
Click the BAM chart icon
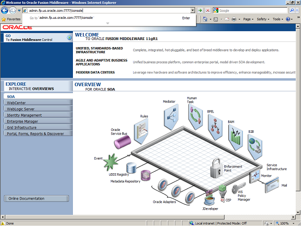pos(236,137)
